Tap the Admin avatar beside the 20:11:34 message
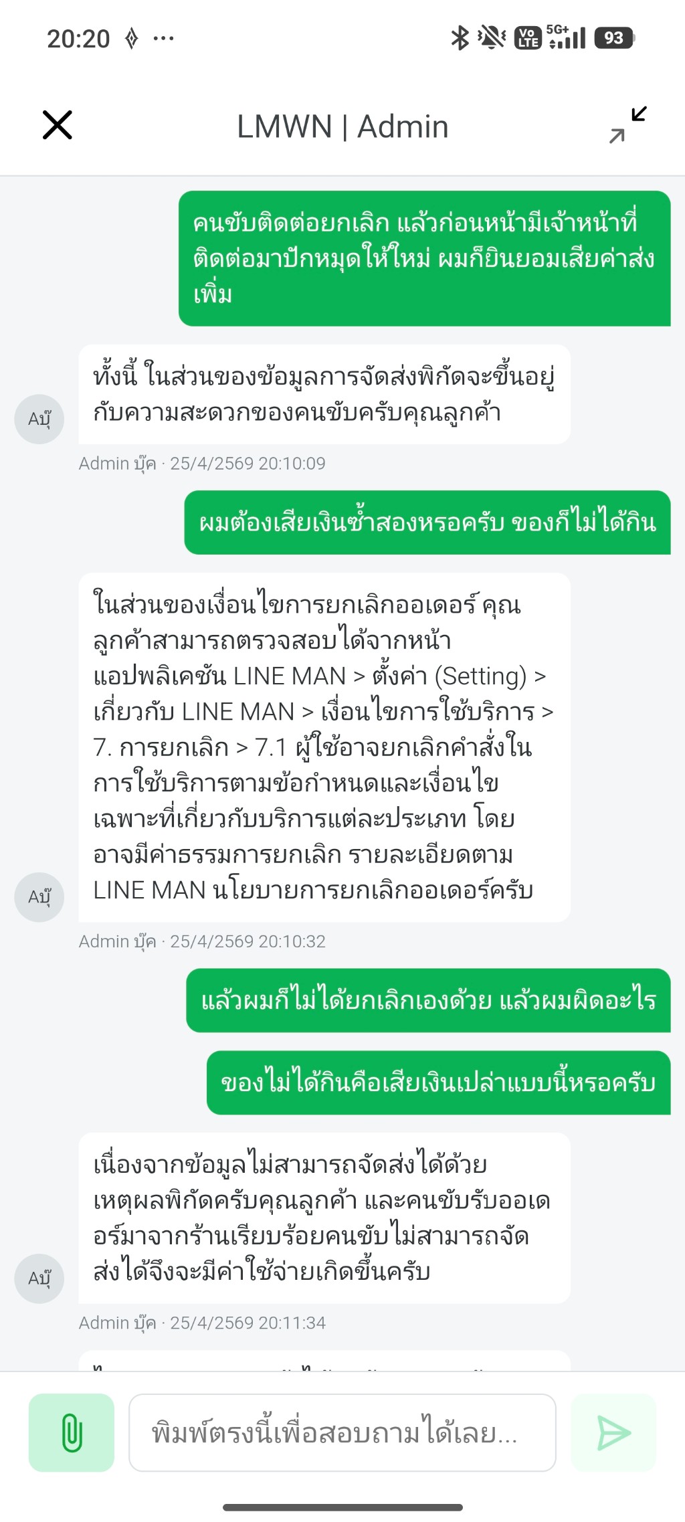Image resolution: width=685 pixels, height=1522 pixels. (x=39, y=1278)
